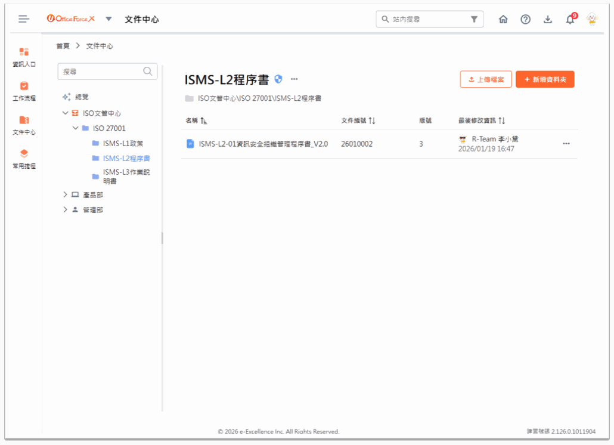This screenshot has width=614, height=445.
Task: Click the blue shield icon beside folder title
Action: point(278,79)
